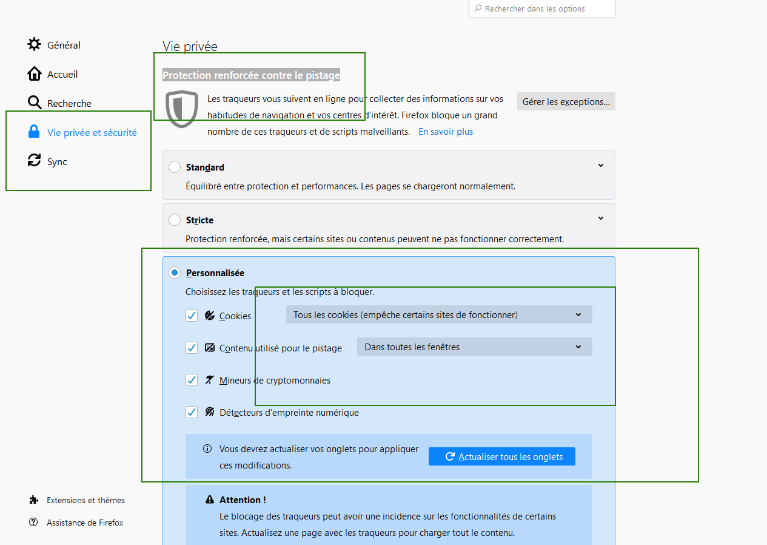The height and width of the screenshot is (545, 767).
Task: Open the Tous les cookies dropdown
Action: click(x=438, y=314)
